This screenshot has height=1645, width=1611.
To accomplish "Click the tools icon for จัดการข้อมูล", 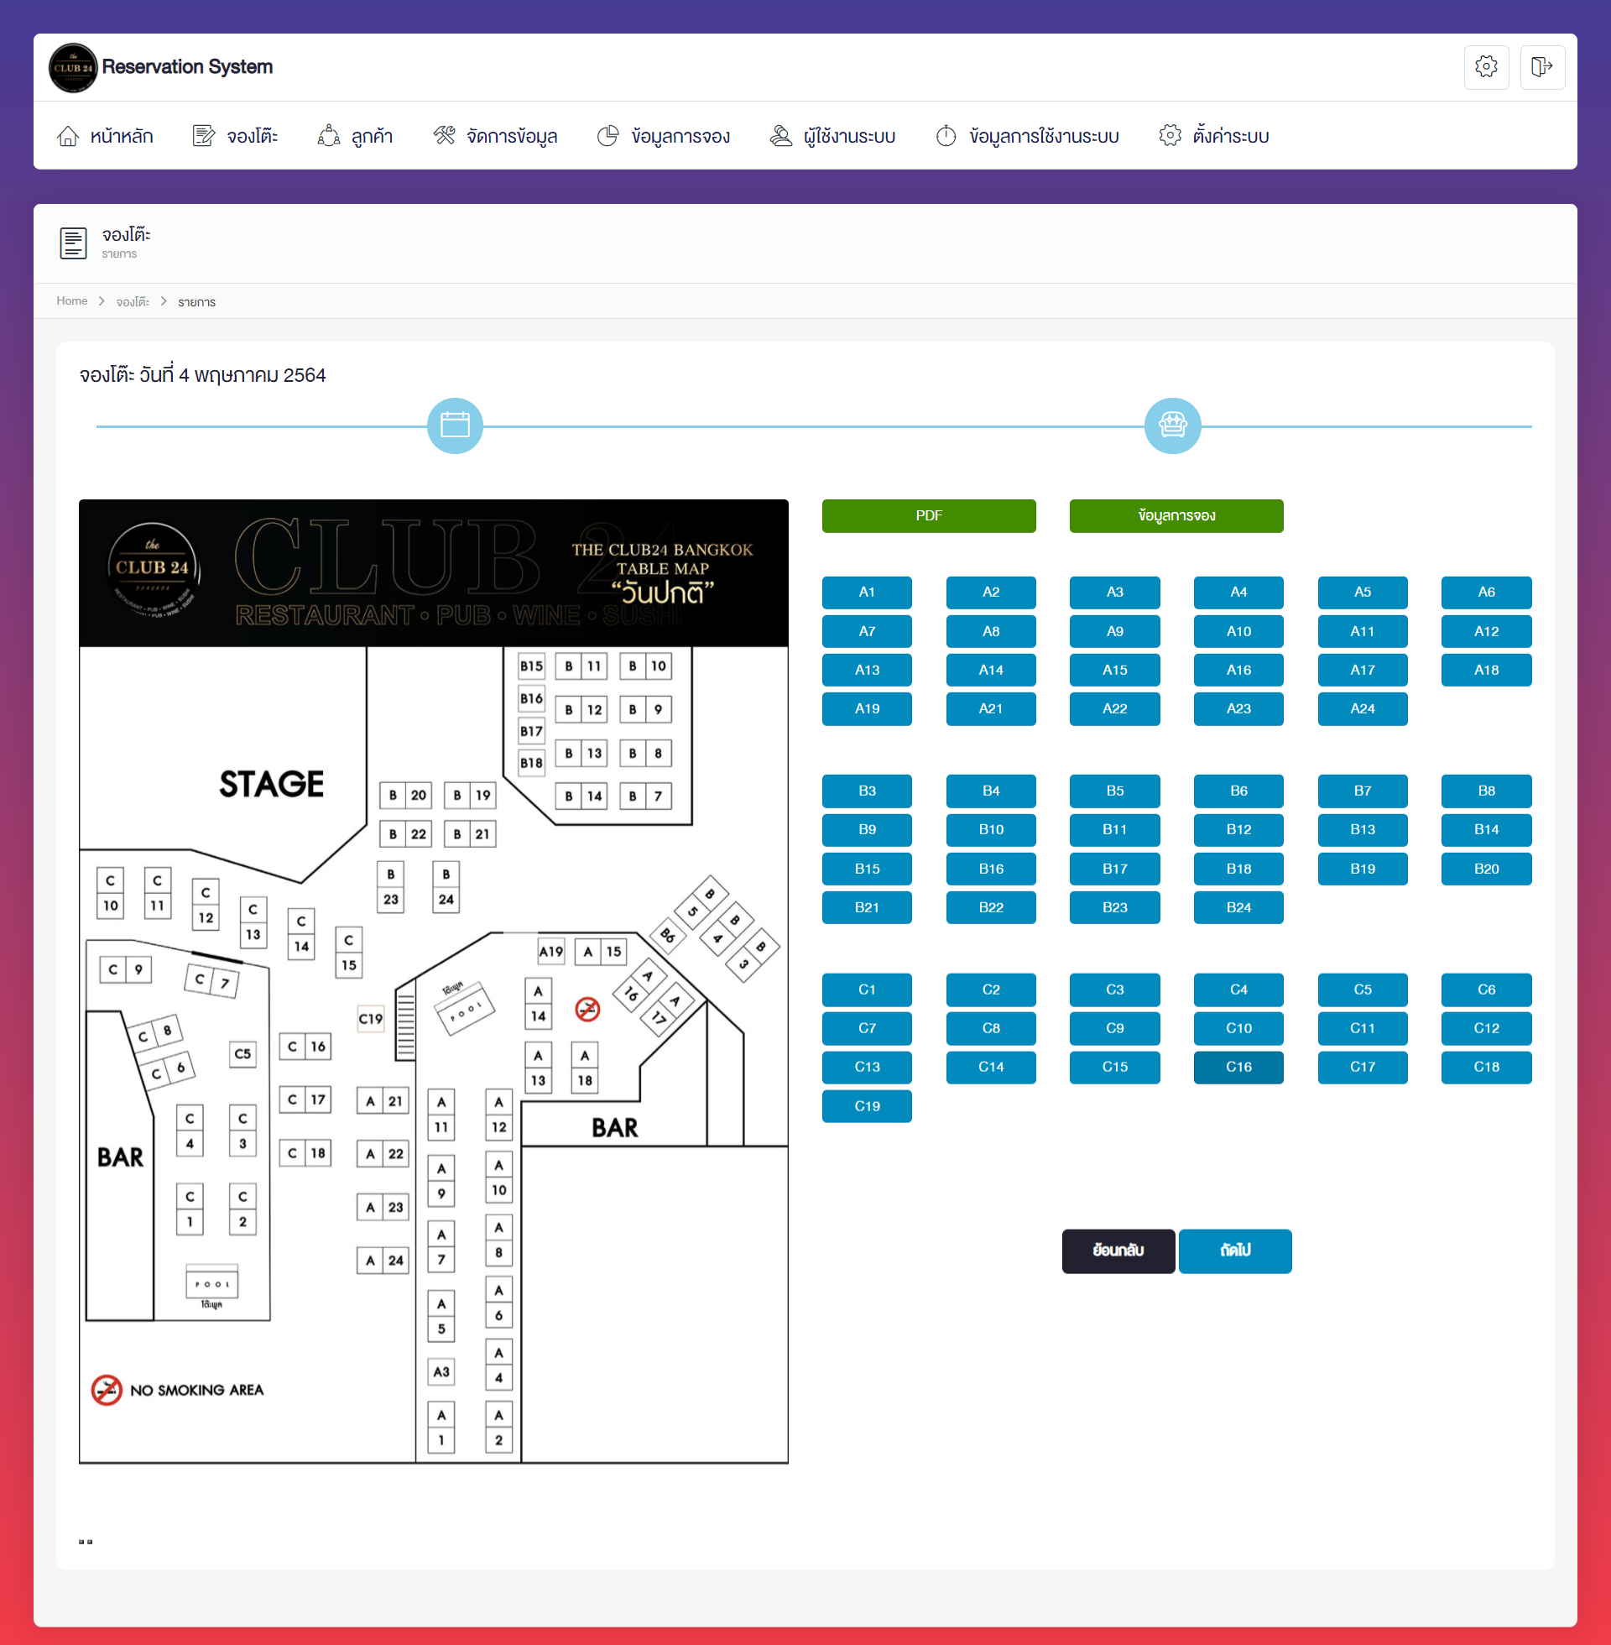I will point(444,136).
